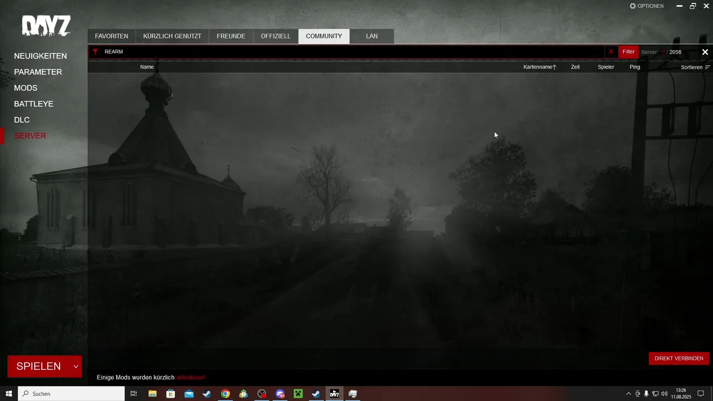The width and height of the screenshot is (713, 401).
Task: Expand the Spielen dropdown arrow
Action: (76, 366)
